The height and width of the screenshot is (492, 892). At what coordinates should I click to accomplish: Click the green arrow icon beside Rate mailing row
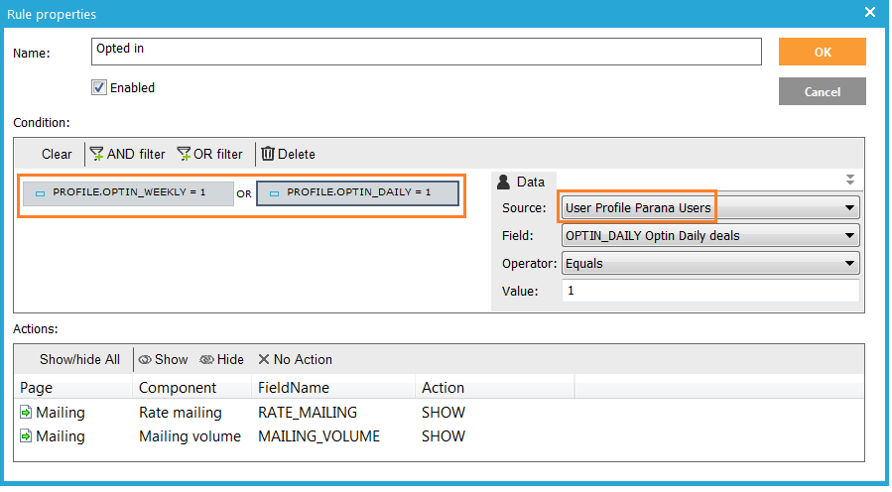click(25, 413)
